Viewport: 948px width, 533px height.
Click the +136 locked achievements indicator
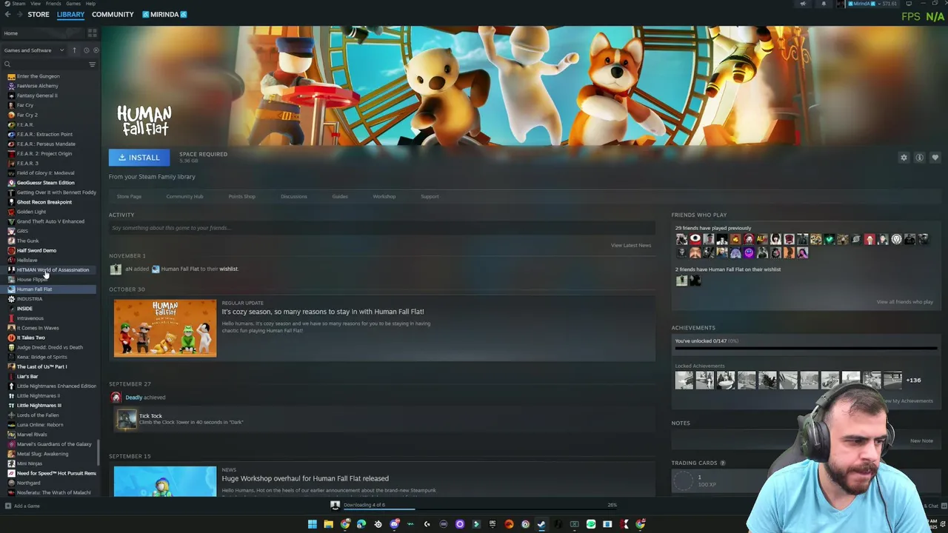pos(913,381)
